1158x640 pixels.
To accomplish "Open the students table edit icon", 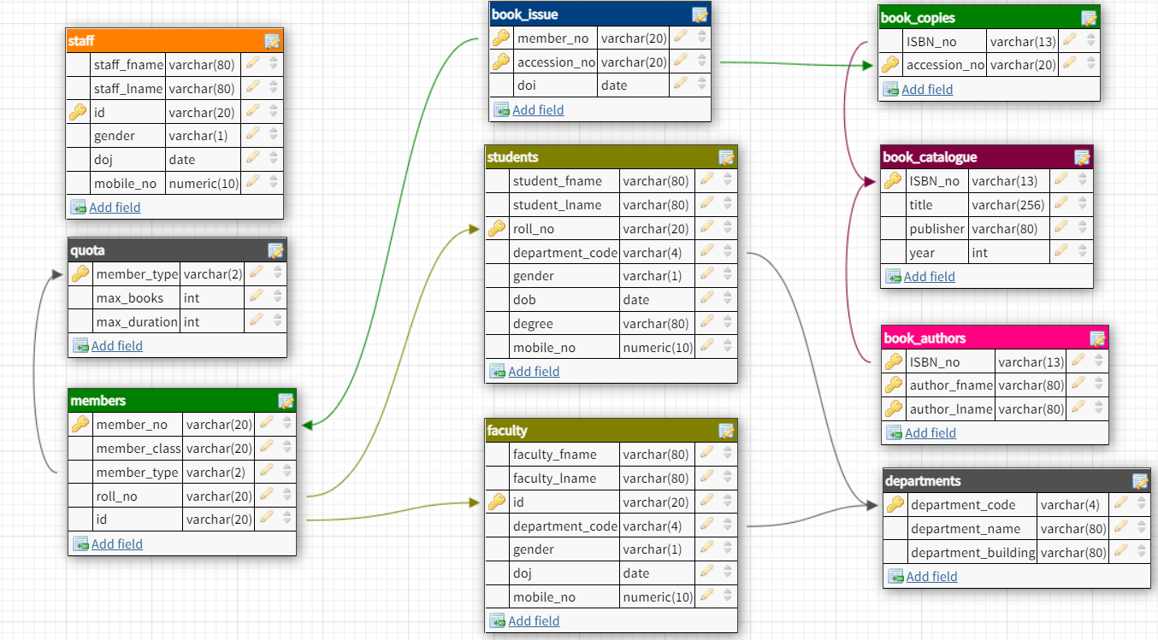I will click(726, 157).
